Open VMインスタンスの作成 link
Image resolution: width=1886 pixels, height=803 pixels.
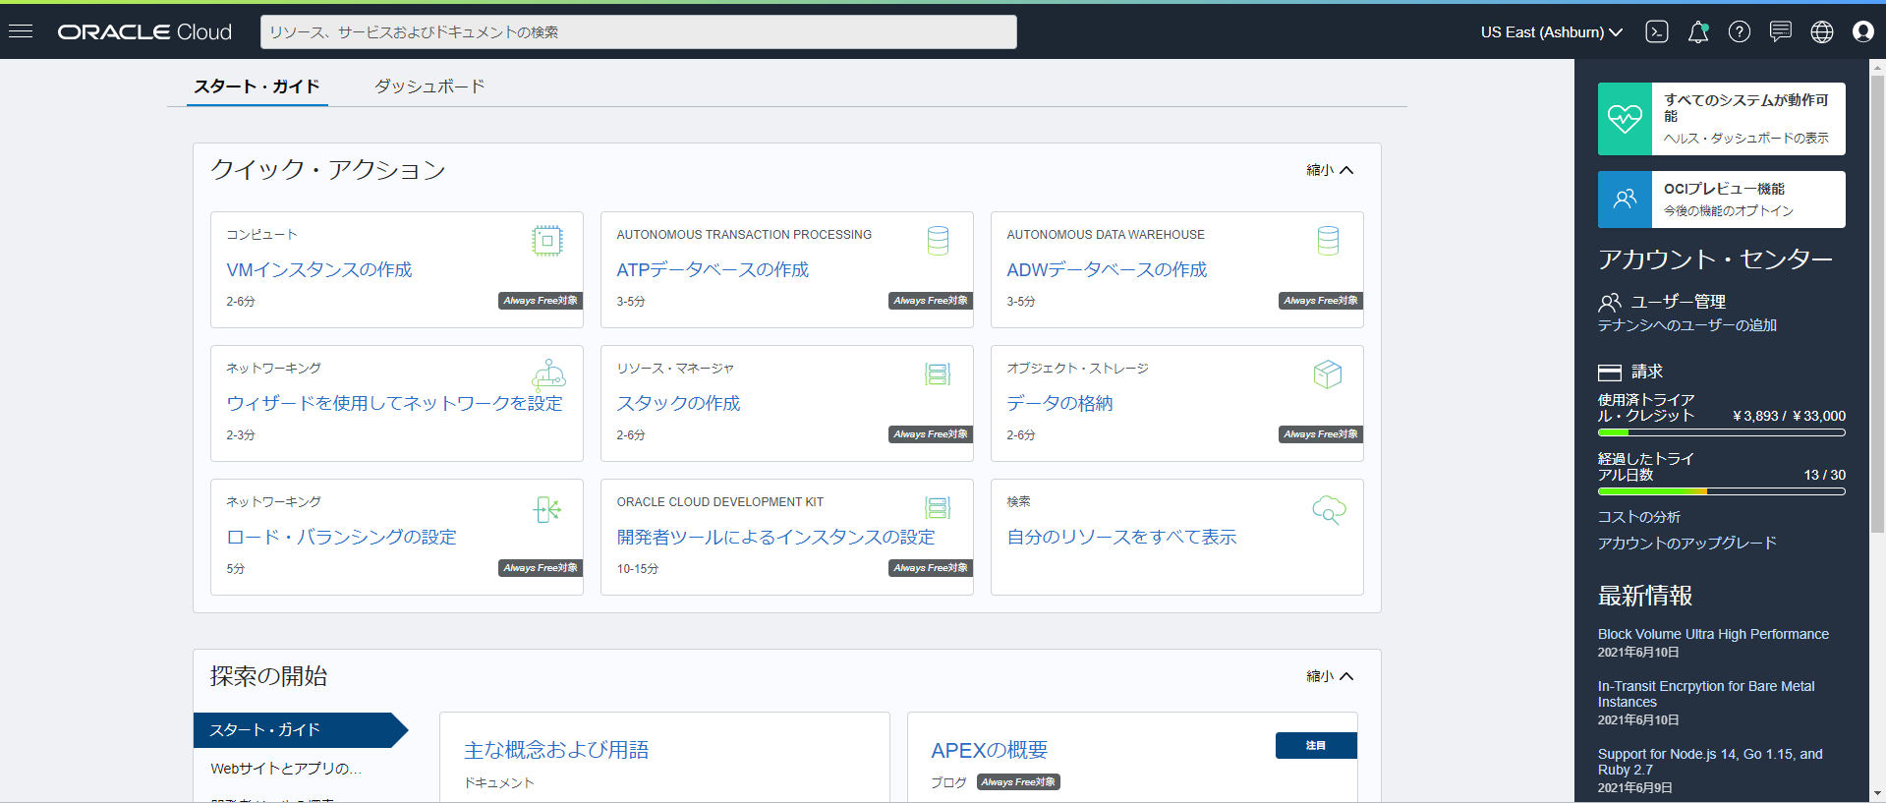coord(319,269)
